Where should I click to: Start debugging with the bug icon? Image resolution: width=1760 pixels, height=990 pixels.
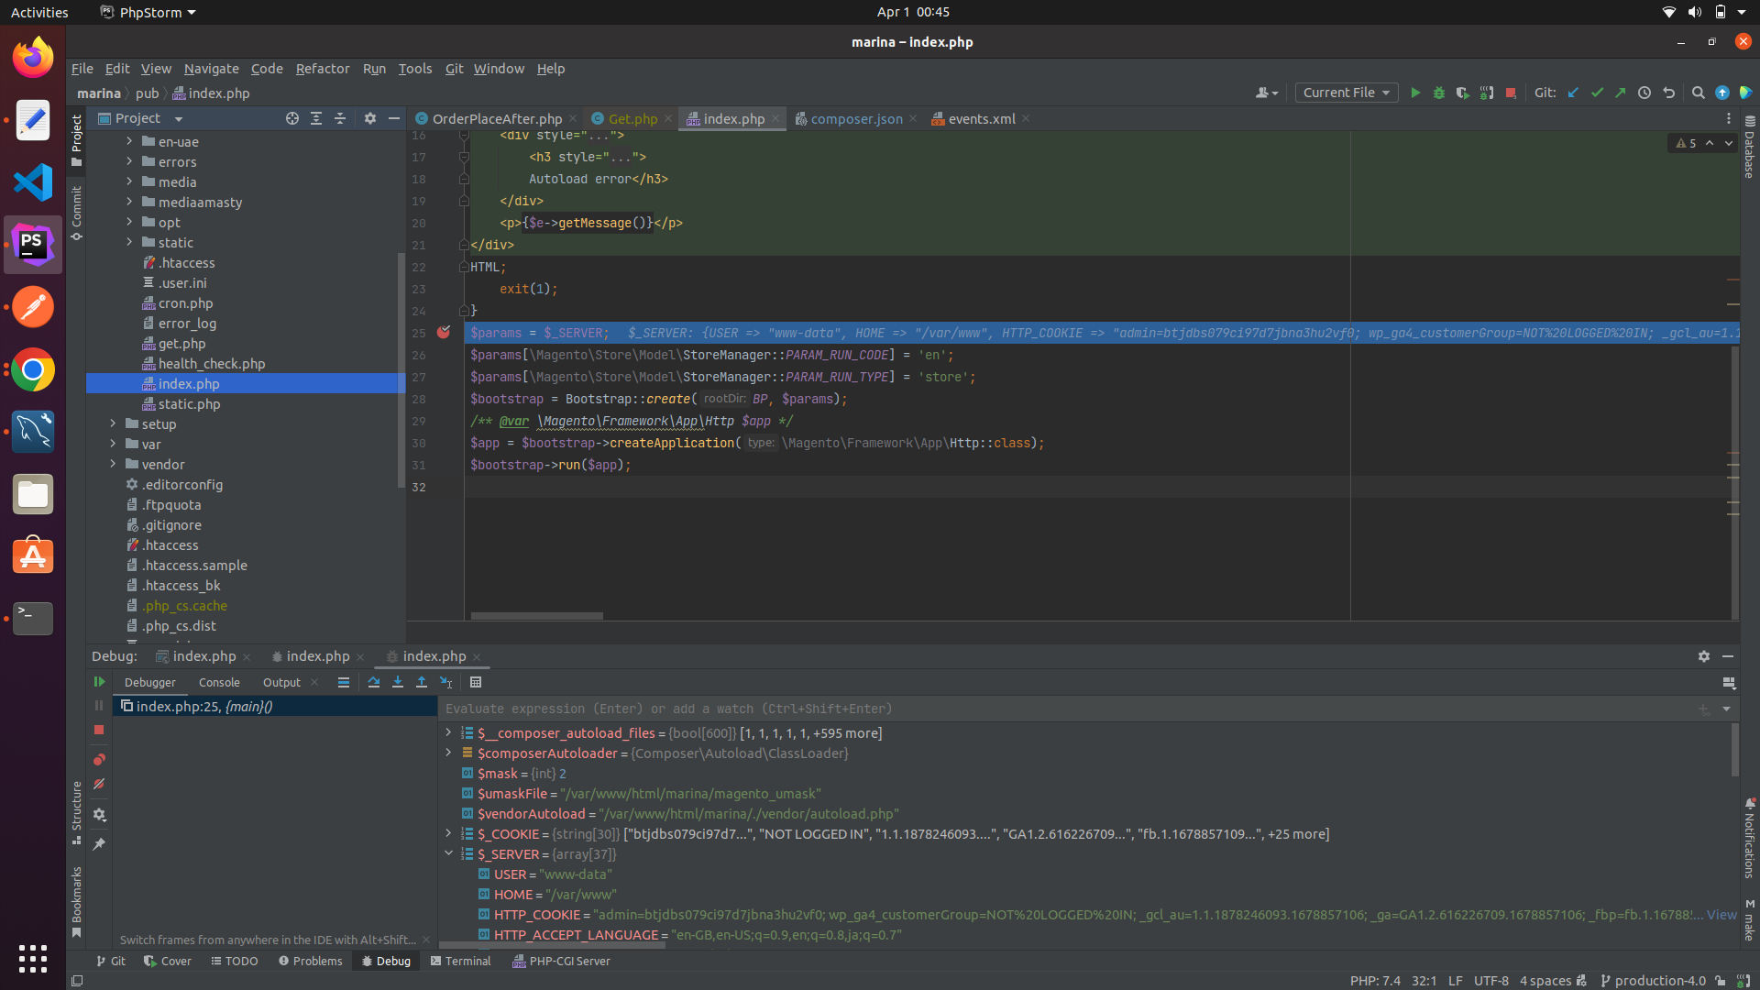1439,93
